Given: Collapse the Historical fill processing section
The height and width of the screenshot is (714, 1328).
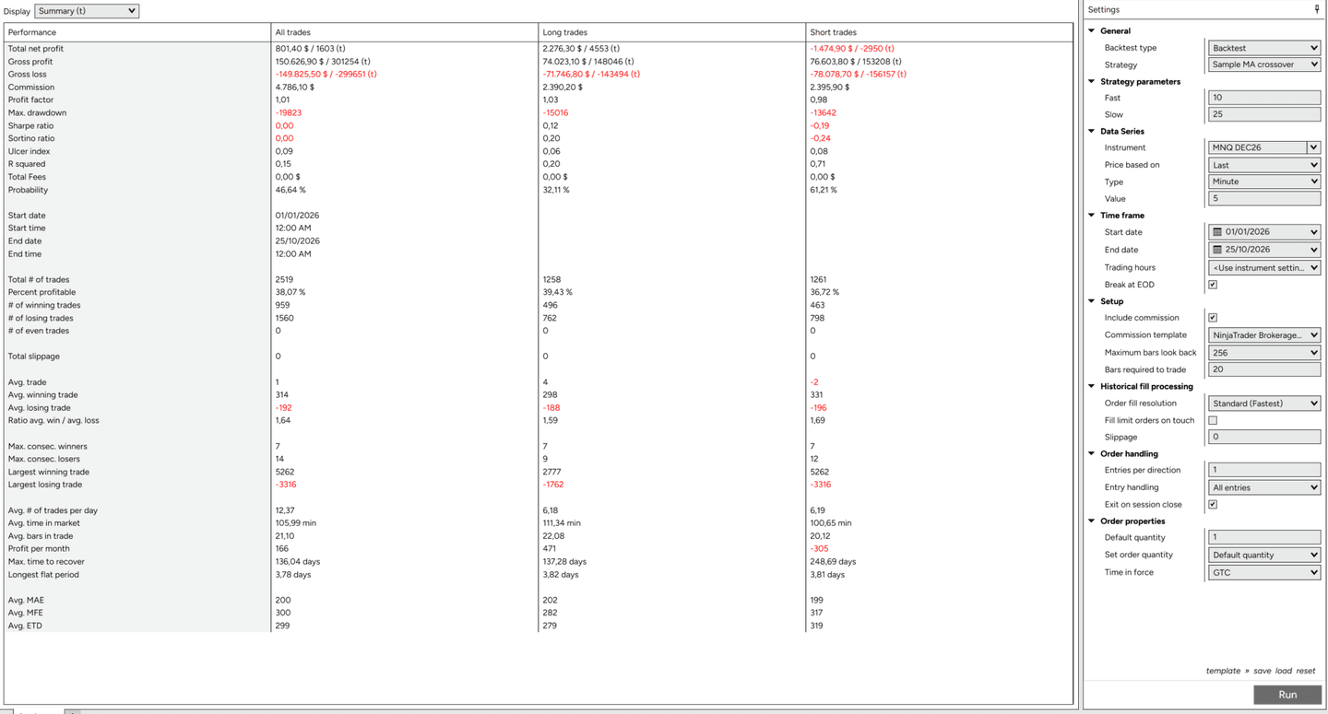Looking at the screenshot, I should point(1092,386).
